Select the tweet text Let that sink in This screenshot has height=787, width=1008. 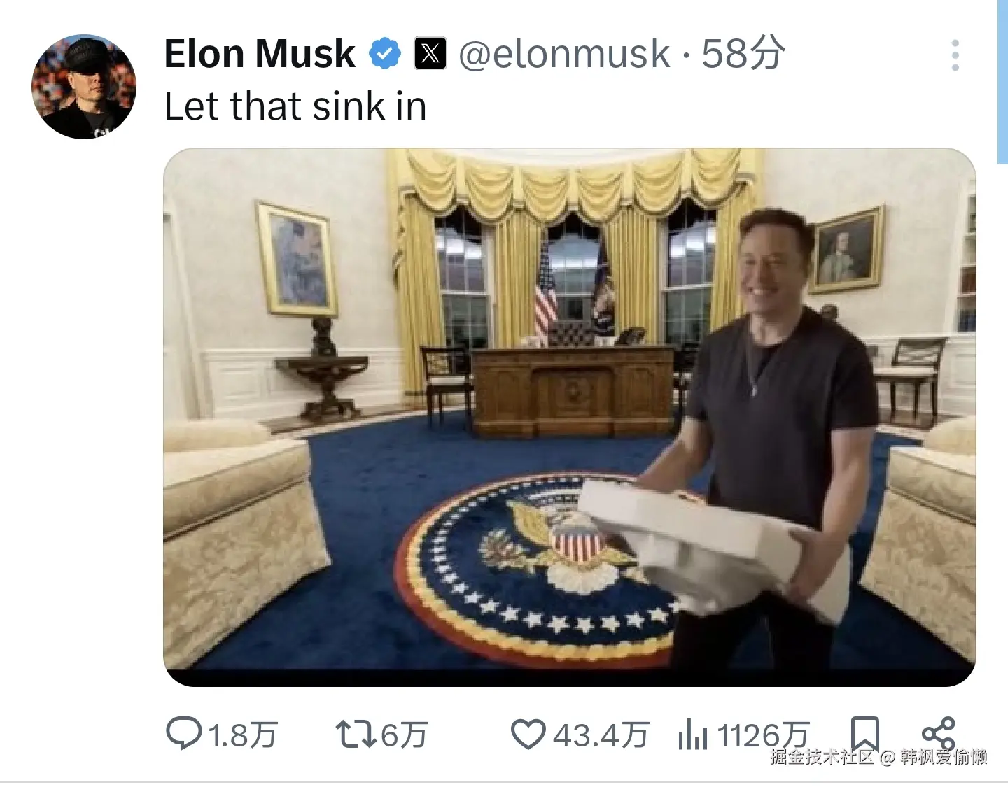click(x=295, y=106)
